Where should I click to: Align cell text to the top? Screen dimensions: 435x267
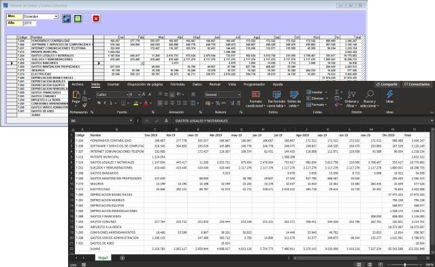pyautogui.click(x=161, y=94)
